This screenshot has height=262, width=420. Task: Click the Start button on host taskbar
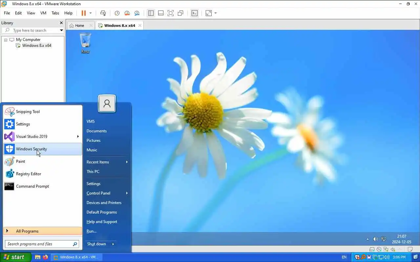[x=15, y=257]
